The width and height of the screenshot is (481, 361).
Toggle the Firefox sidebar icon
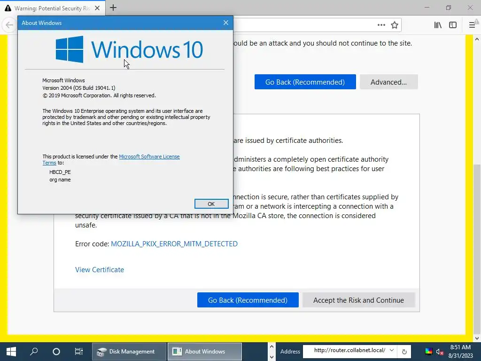pos(453,25)
